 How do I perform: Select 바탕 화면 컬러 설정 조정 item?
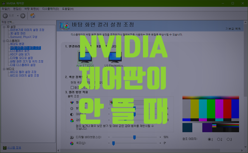(x=25, y=48)
